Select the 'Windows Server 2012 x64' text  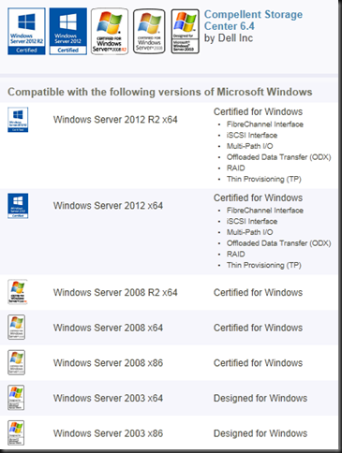[108, 206]
